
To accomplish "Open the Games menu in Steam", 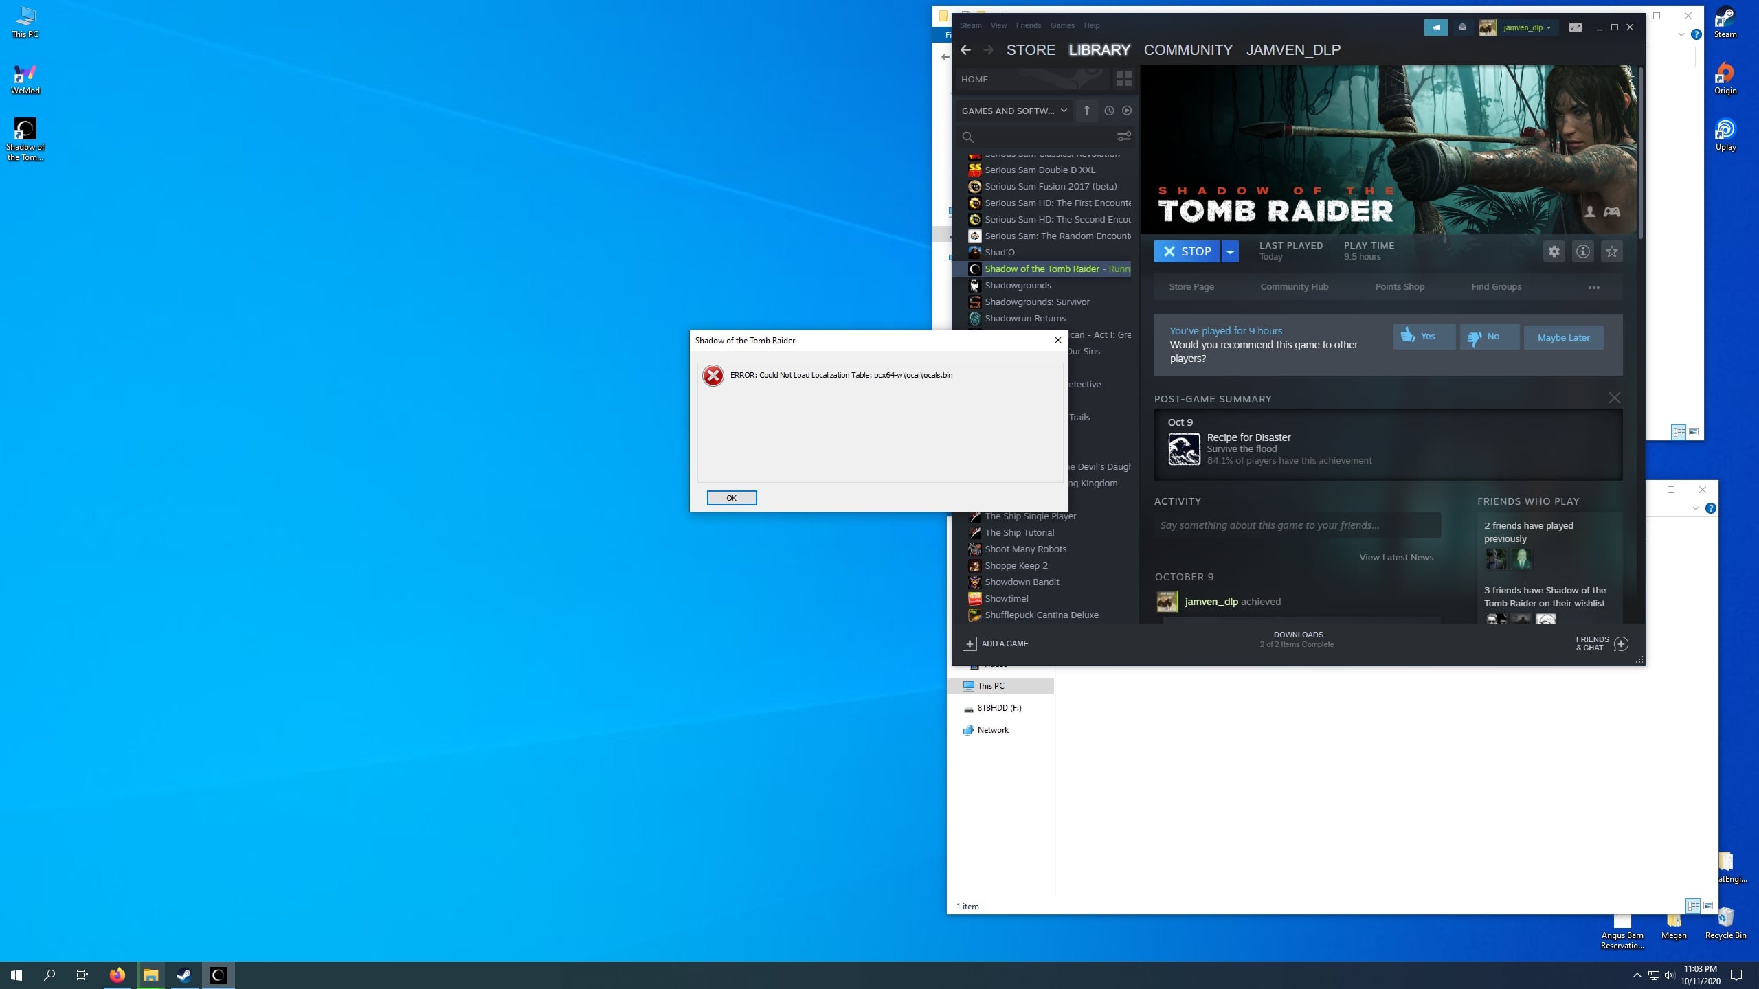I will (1062, 25).
